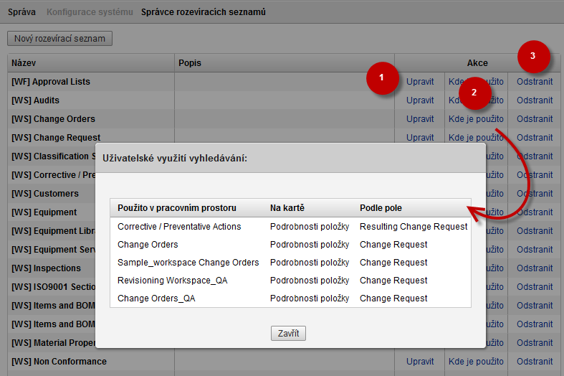
Task: Click the Použito v pracovním prostoru column header
Action: (x=177, y=208)
